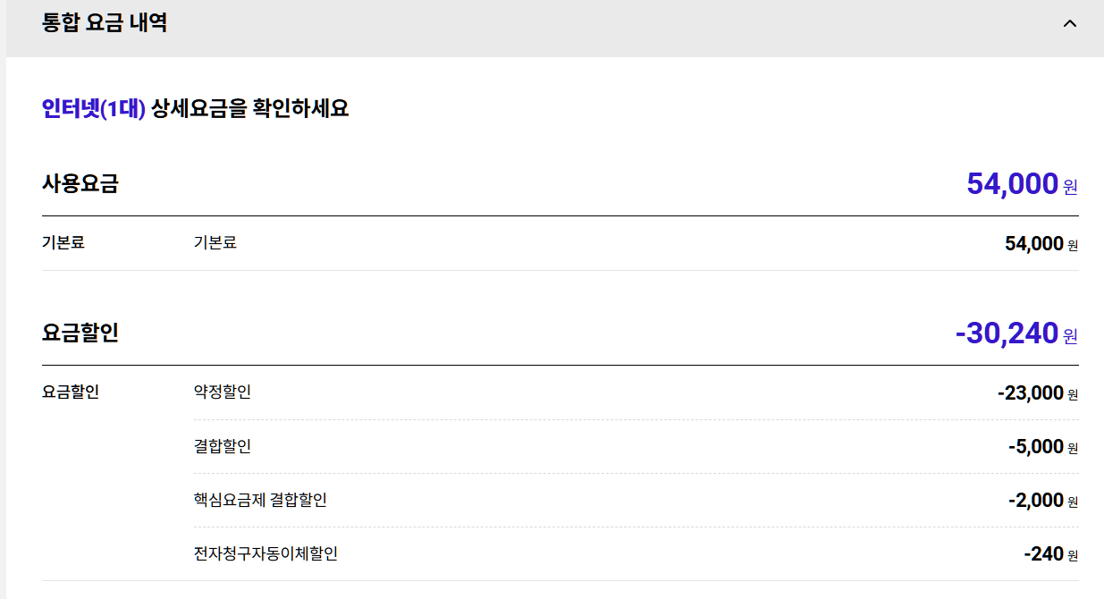Select the 약정할인 discount row label
This screenshot has width=1104, height=599.
(x=223, y=392)
